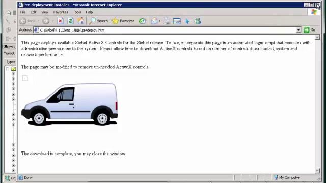Click the IE title bar document icon
Image resolution: width=326 pixels, height=183 pixels.
point(20,5)
